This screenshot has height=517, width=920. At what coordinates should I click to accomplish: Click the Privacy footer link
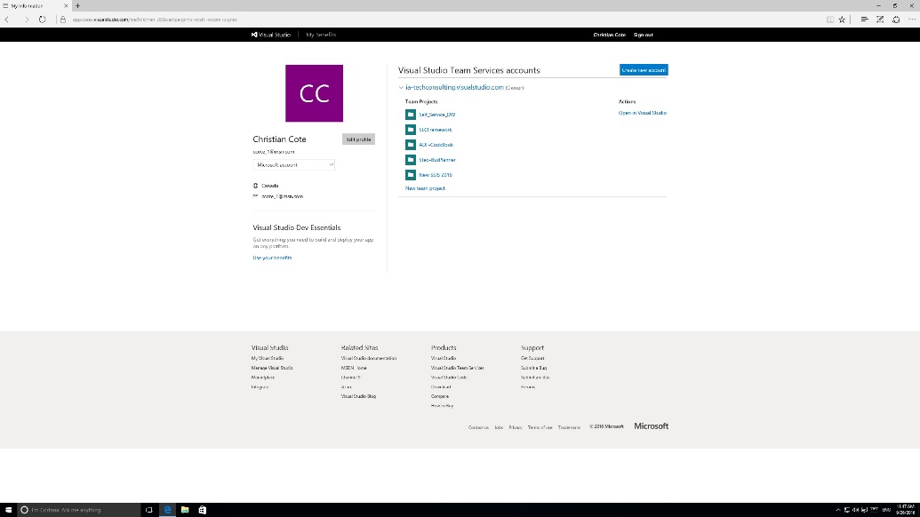click(516, 427)
